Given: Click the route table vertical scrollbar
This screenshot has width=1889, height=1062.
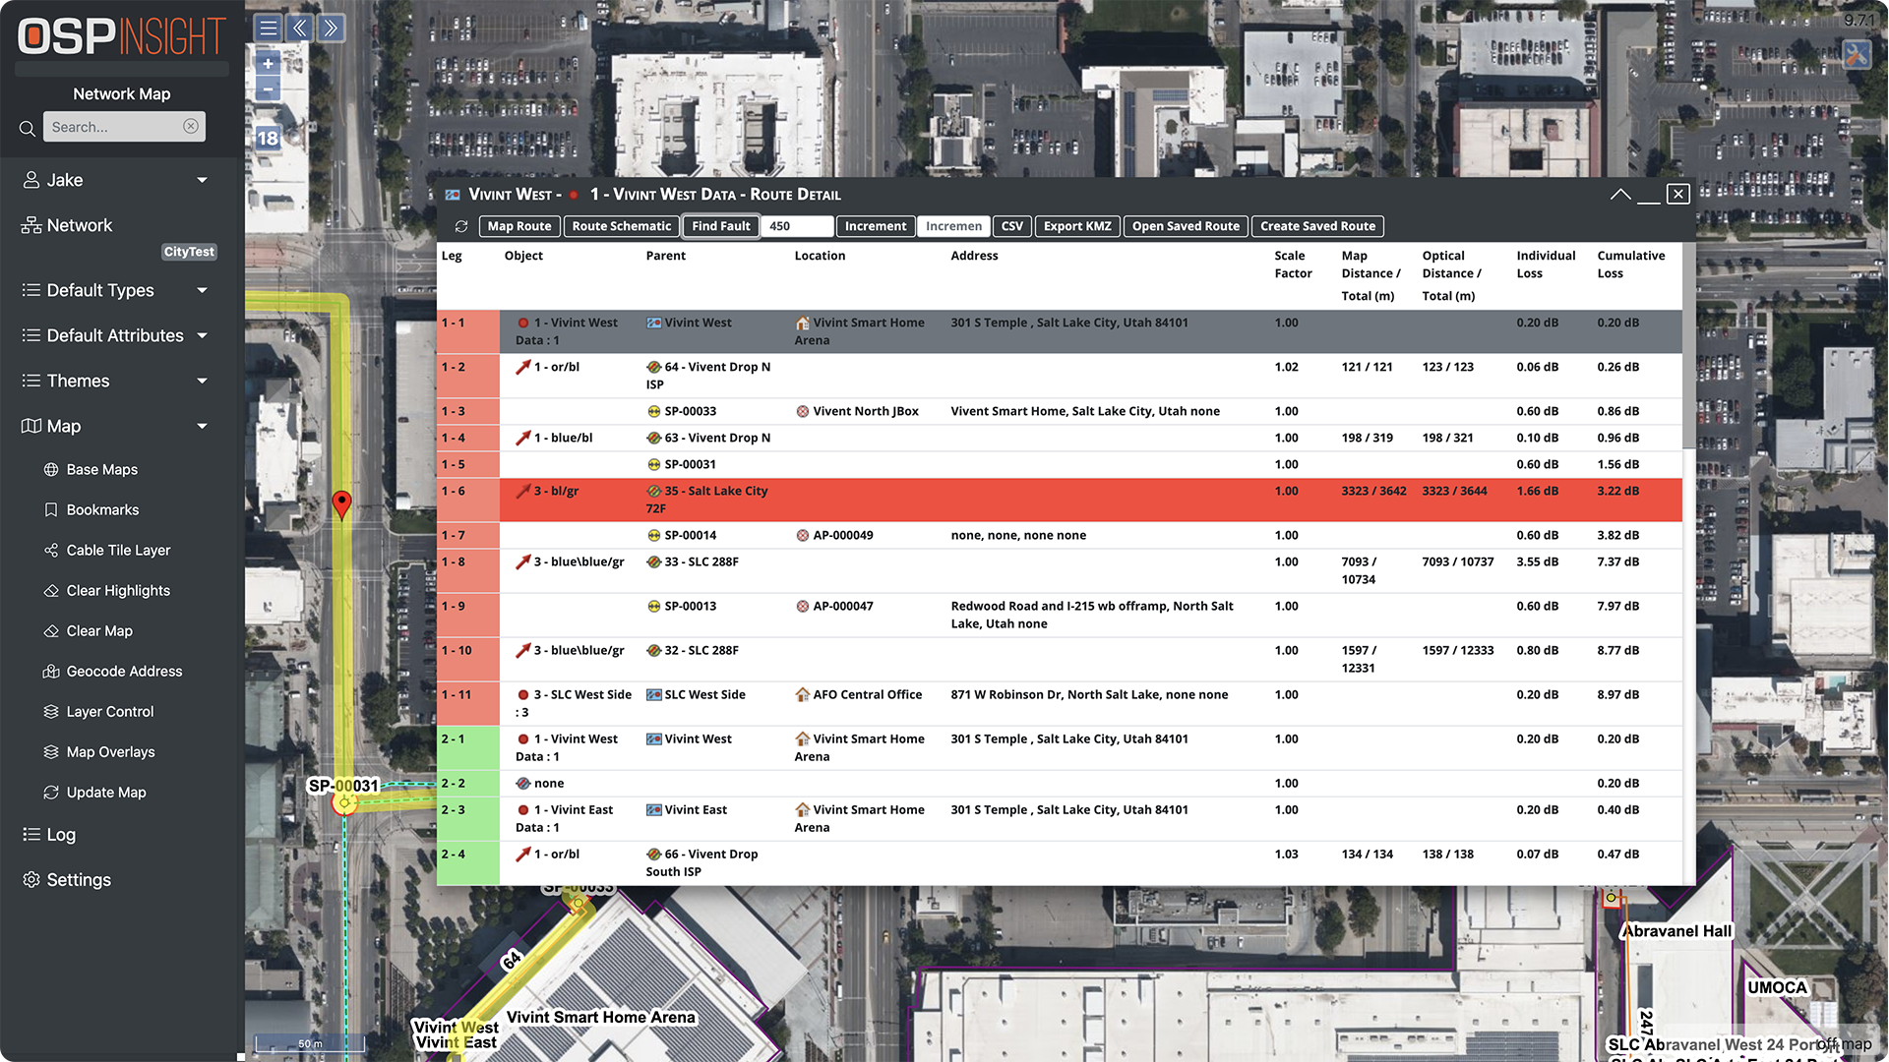Looking at the screenshot, I should (1688, 346).
